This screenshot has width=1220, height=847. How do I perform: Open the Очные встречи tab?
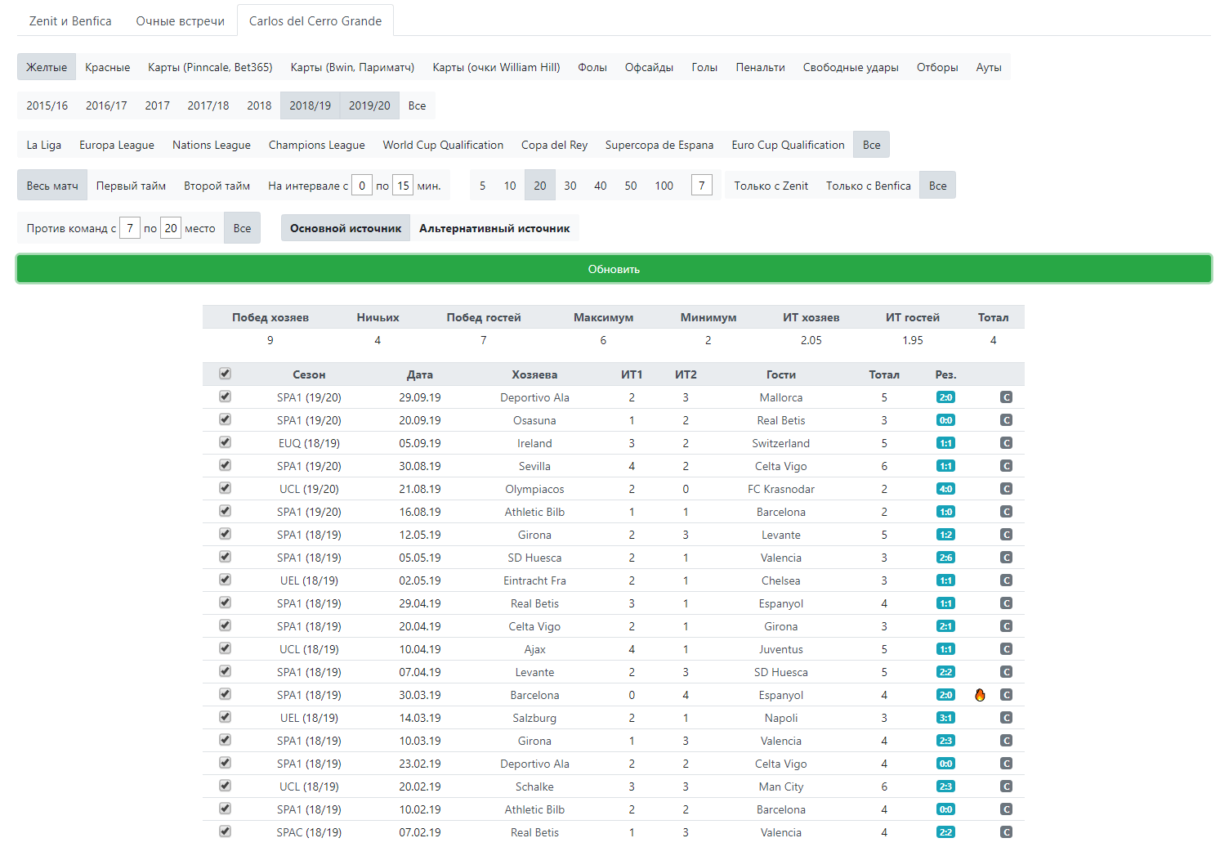(180, 20)
